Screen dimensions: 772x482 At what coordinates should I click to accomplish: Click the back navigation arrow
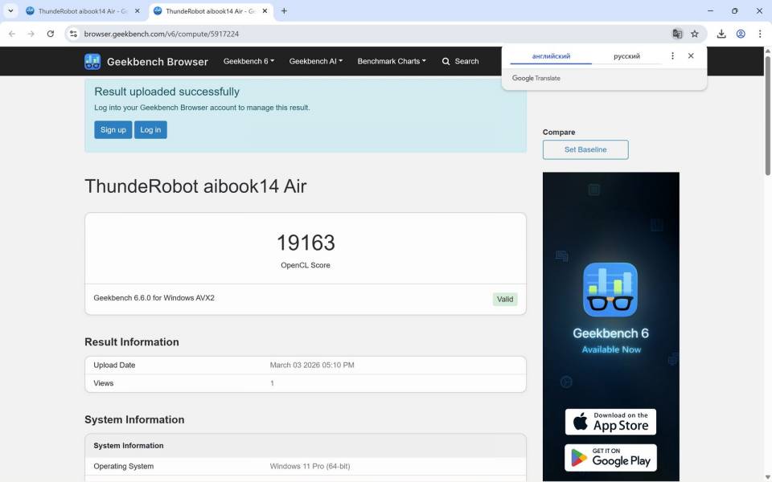click(x=10, y=34)
